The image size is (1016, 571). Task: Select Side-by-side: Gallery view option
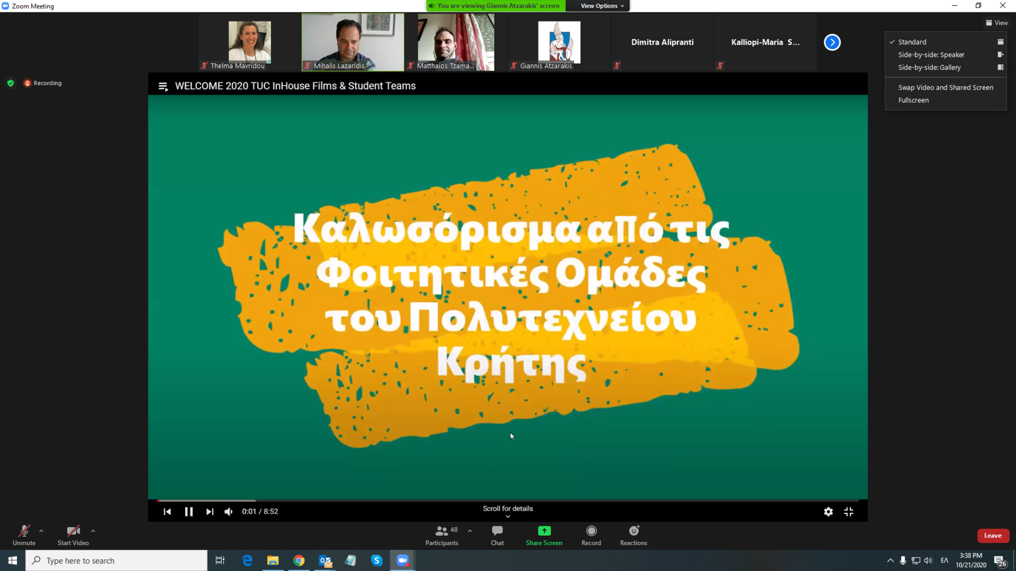(929, 68)
